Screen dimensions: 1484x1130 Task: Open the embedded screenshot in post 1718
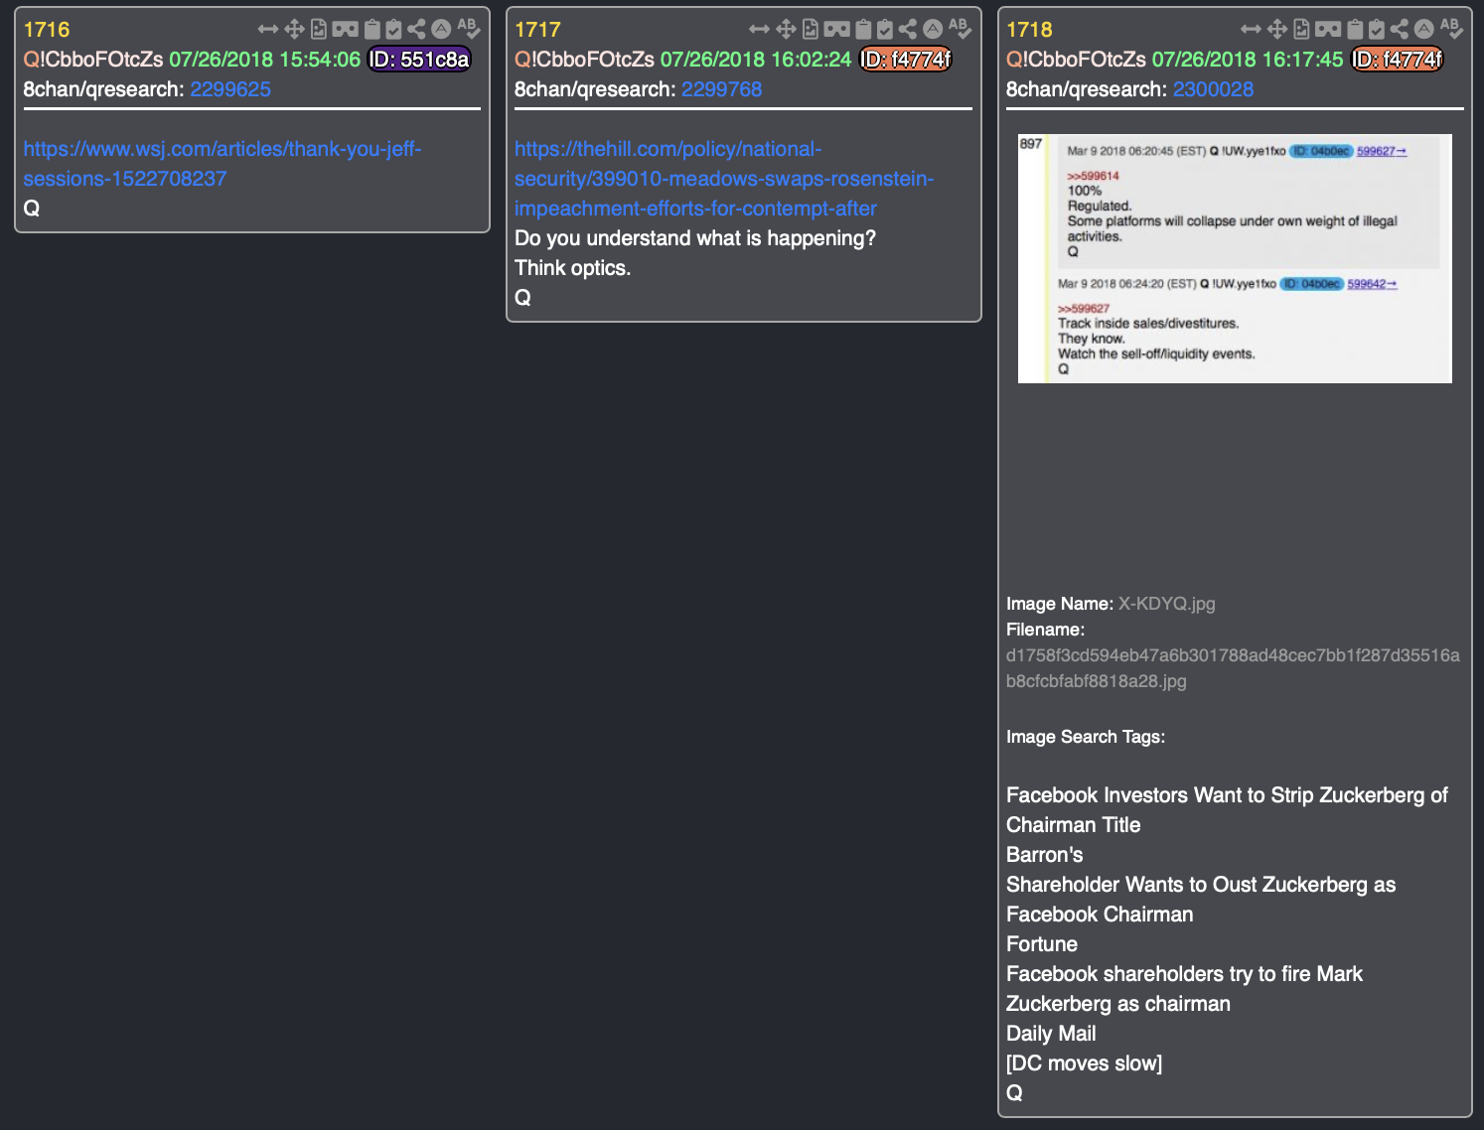click(1235, 258)
